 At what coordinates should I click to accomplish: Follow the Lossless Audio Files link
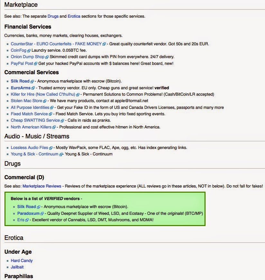click(x=29, y=147)
